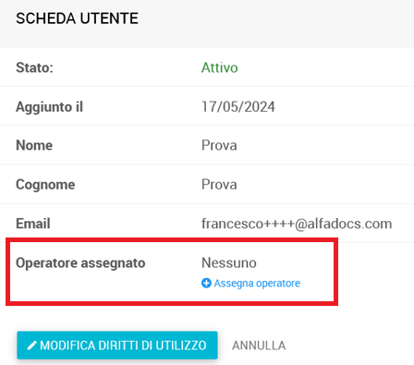Viewport: 414px width, 365px height.
Task: Select the Attivo status text
Action: pyautogui.click(x=220, y=67)
